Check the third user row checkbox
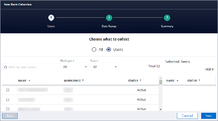The image size is (218, 121). coord(8,109)
